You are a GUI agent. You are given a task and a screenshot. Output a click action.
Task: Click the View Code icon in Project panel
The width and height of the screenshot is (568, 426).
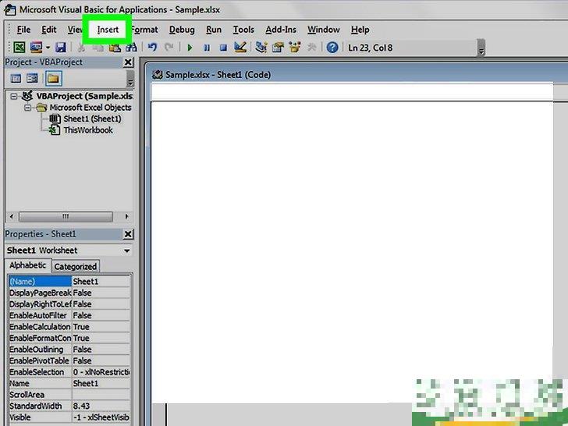tap(16, 78)
